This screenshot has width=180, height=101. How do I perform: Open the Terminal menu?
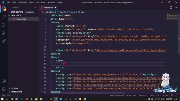51,3
